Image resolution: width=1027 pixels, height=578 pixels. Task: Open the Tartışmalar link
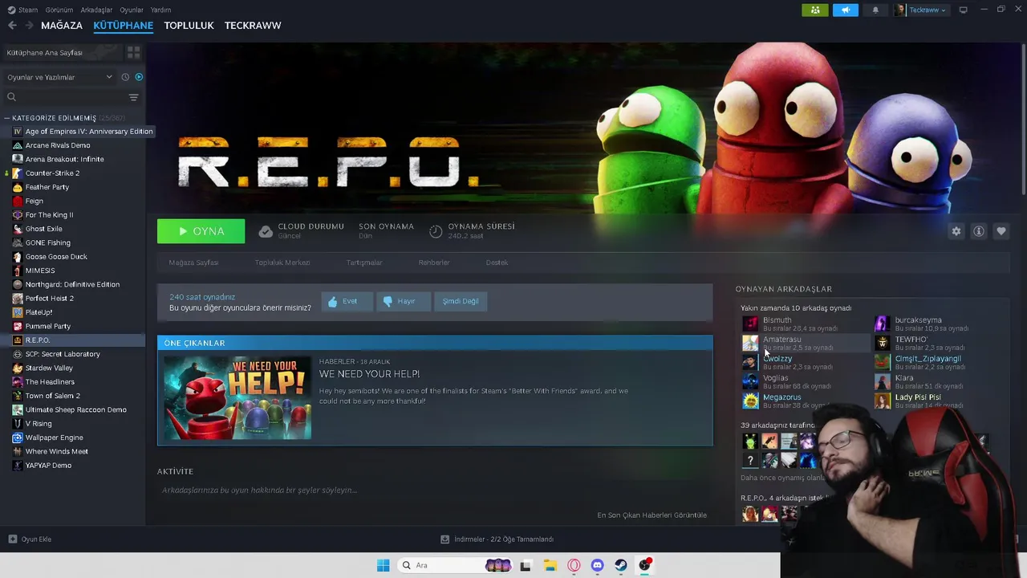(364, 263)
